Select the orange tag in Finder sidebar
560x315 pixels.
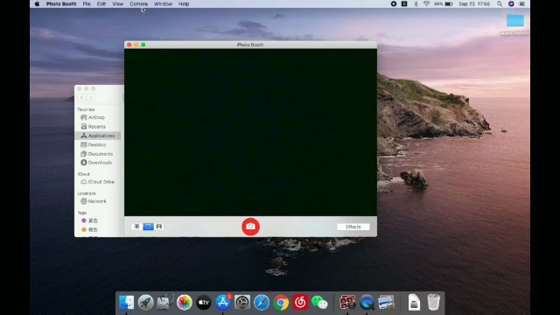(x=89, y=229)
